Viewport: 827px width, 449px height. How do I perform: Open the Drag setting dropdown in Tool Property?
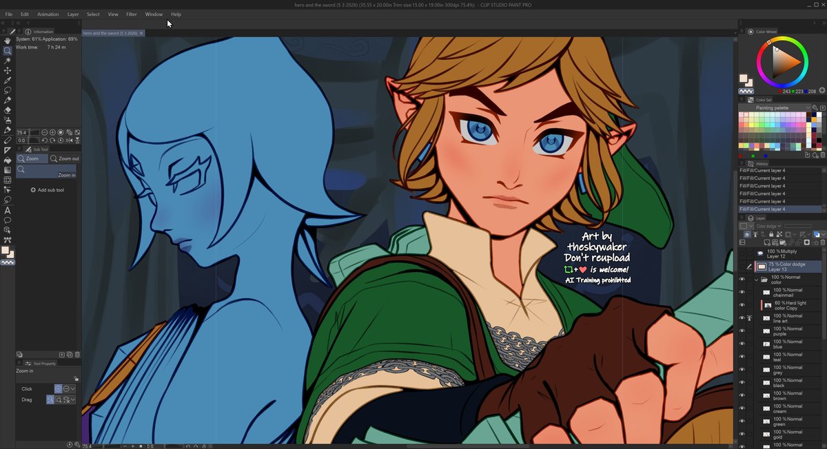coord(73,399)
